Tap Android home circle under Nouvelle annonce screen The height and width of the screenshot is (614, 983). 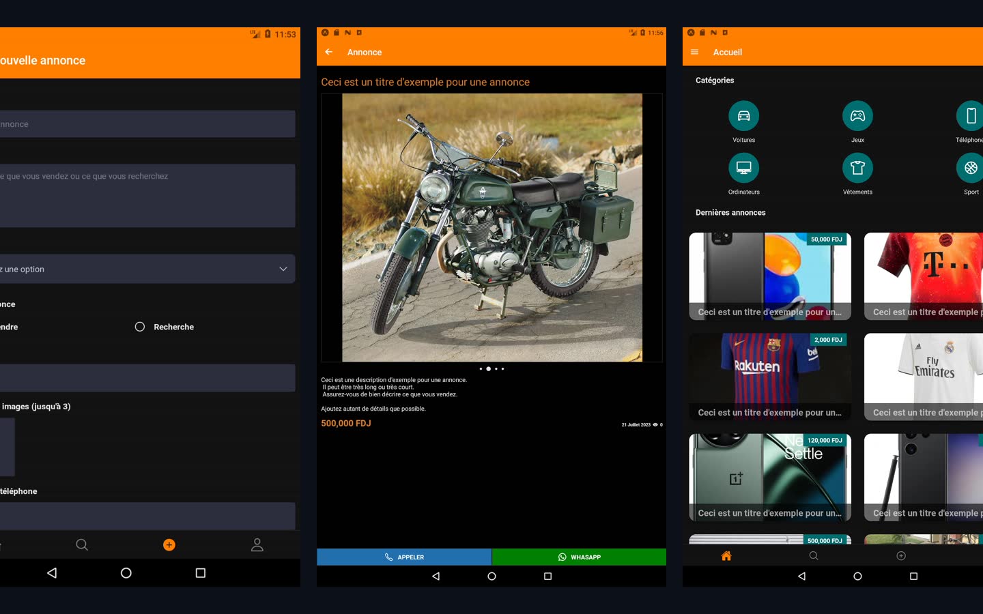point(126,573)
